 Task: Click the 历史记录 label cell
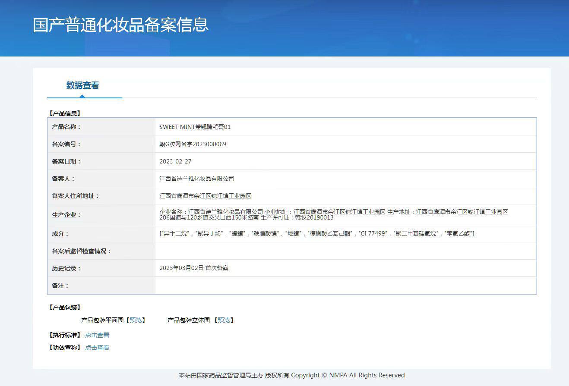click(101, 268)
